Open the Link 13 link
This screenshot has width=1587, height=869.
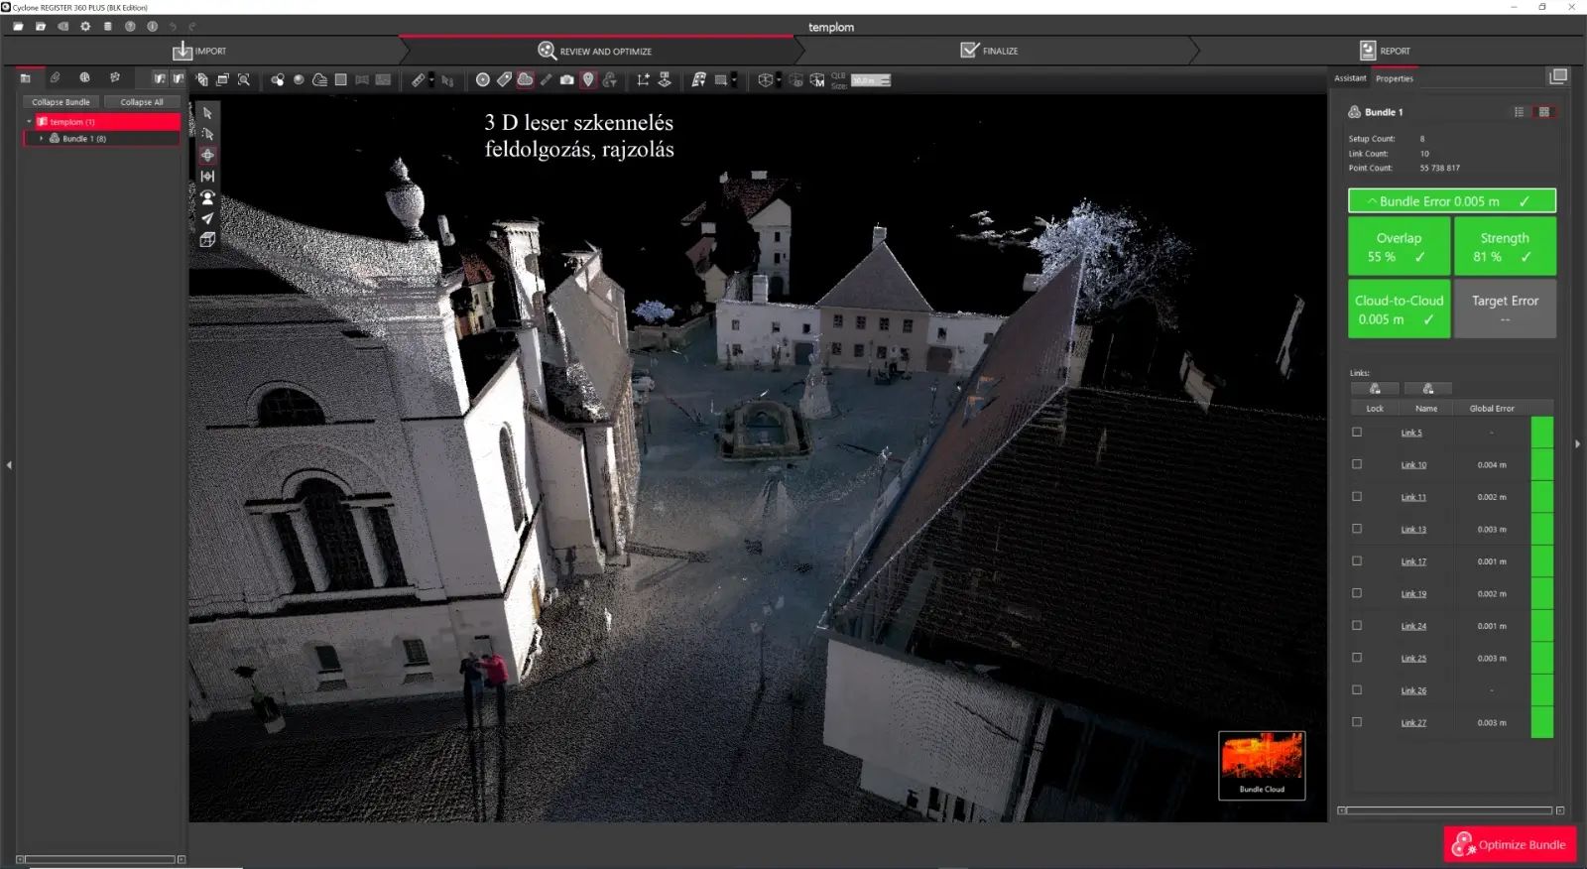pos(1412,530)
